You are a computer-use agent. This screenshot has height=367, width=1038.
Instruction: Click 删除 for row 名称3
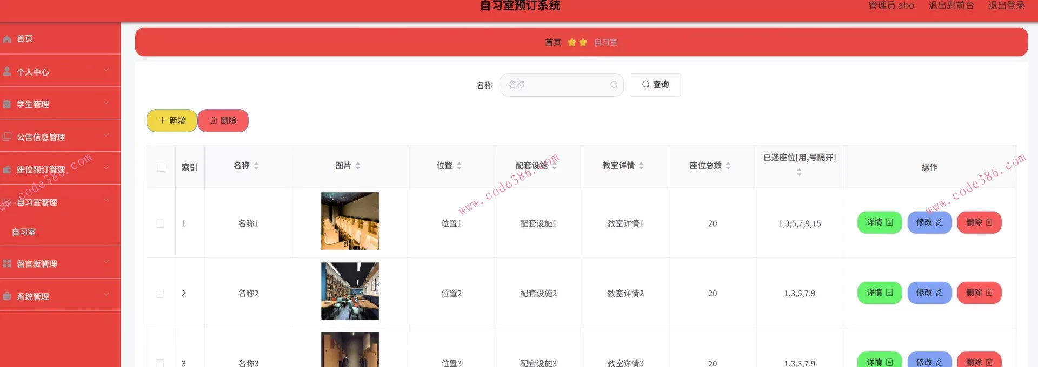click(979, 359)
